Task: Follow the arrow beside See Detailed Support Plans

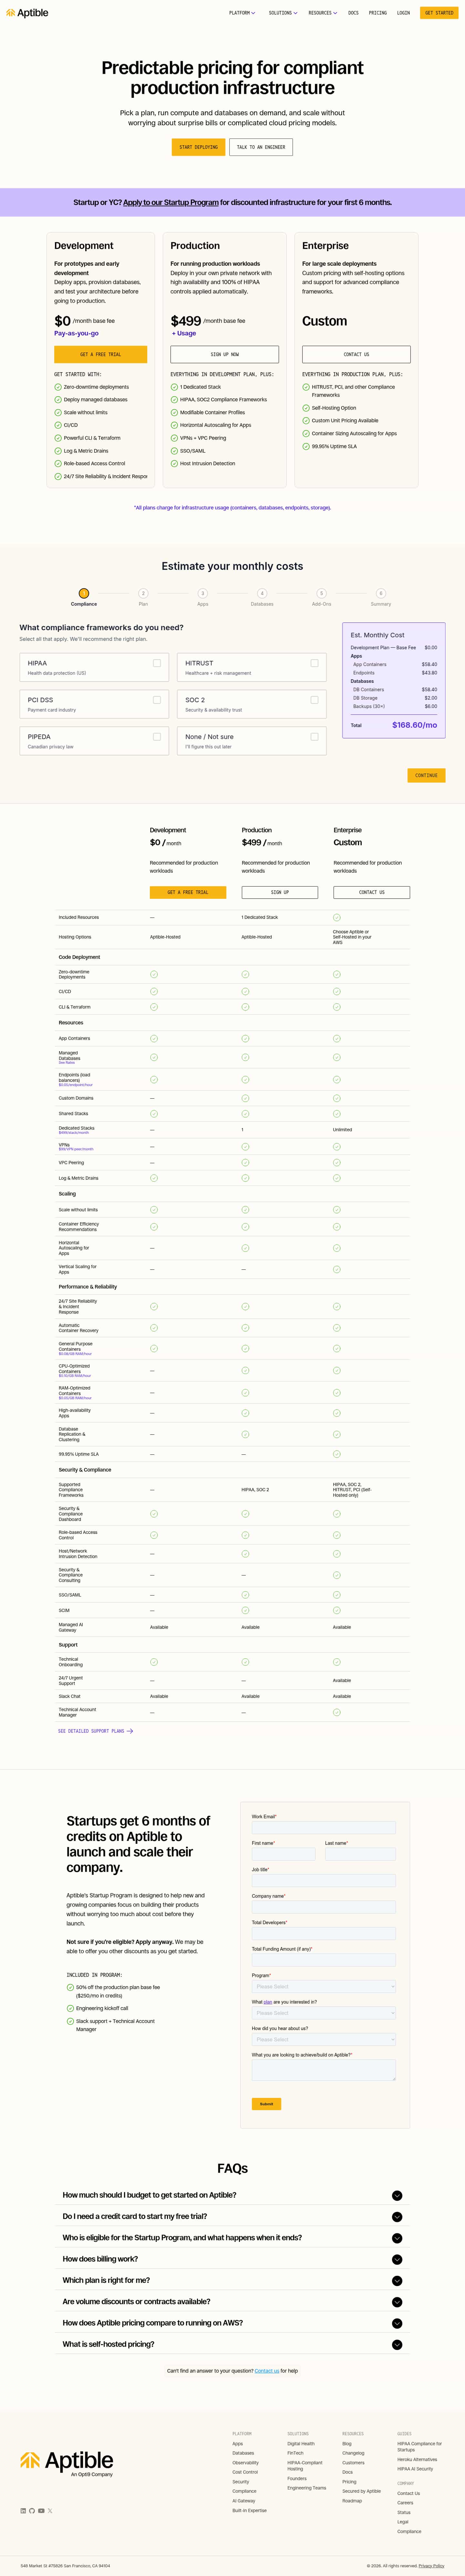Action: [130, 1731]
